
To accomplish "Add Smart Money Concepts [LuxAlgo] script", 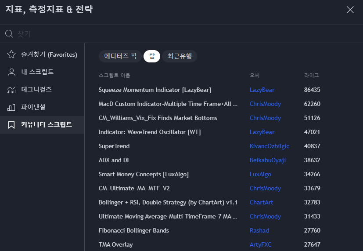I will pos(144,174).
